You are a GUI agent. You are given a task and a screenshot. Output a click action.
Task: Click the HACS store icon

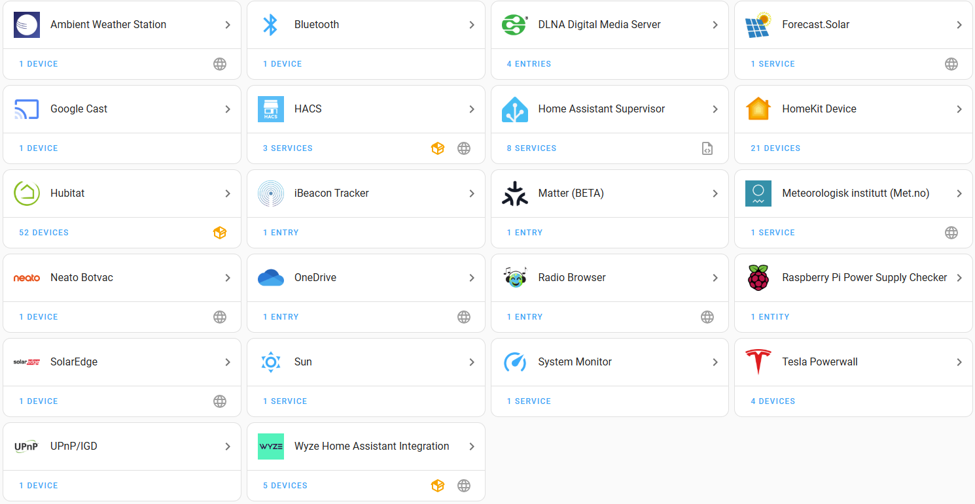(271, 109)
